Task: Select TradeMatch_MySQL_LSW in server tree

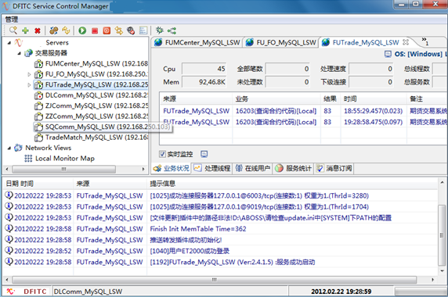Action: pyautogui.click(x=96, y=138)
